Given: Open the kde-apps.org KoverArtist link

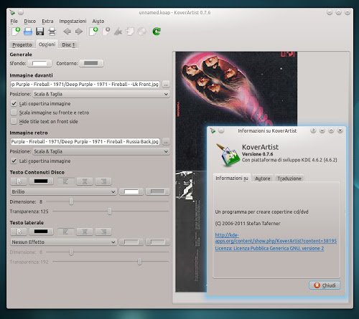Looking at the screenshot, I should (x=276, y=238).
